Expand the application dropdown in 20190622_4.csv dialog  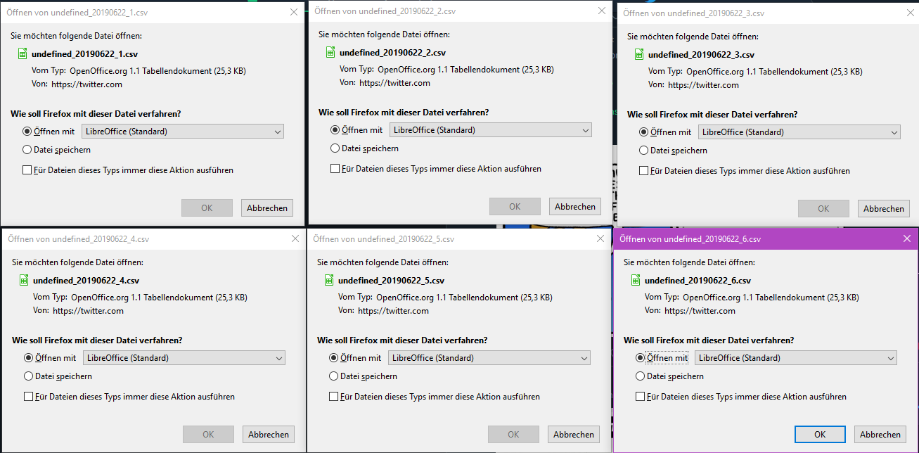coord(184,358)
